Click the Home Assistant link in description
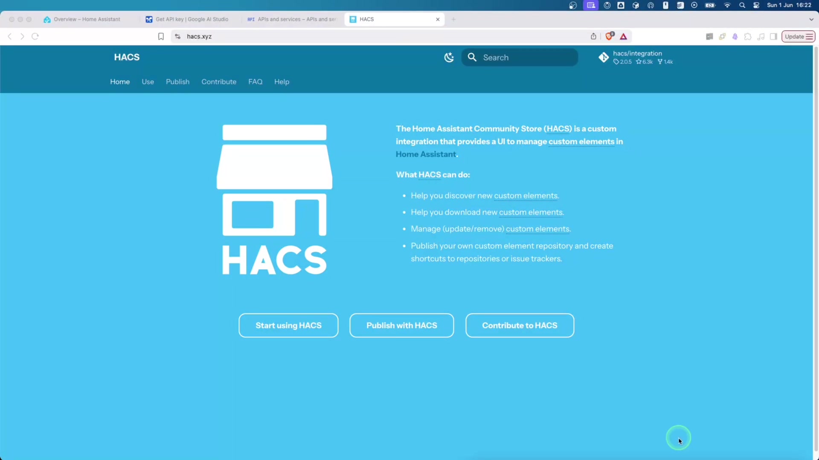This screenshot has height=460, width=819. 426,155
